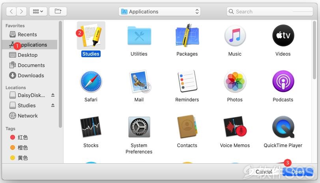320x183 pixels.
Task: Open Network in the sidebar
Action: (x=30, y=116)
